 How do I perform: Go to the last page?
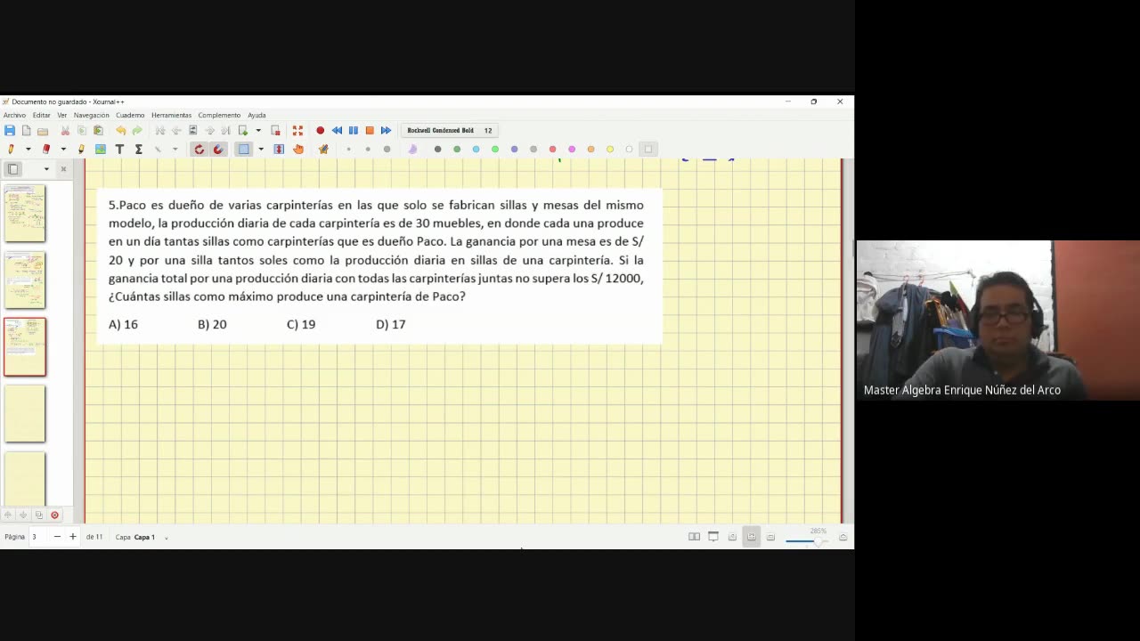click(x=226, y=131)
